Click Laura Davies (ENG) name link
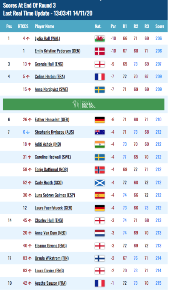169x290 pixels. 49,271
